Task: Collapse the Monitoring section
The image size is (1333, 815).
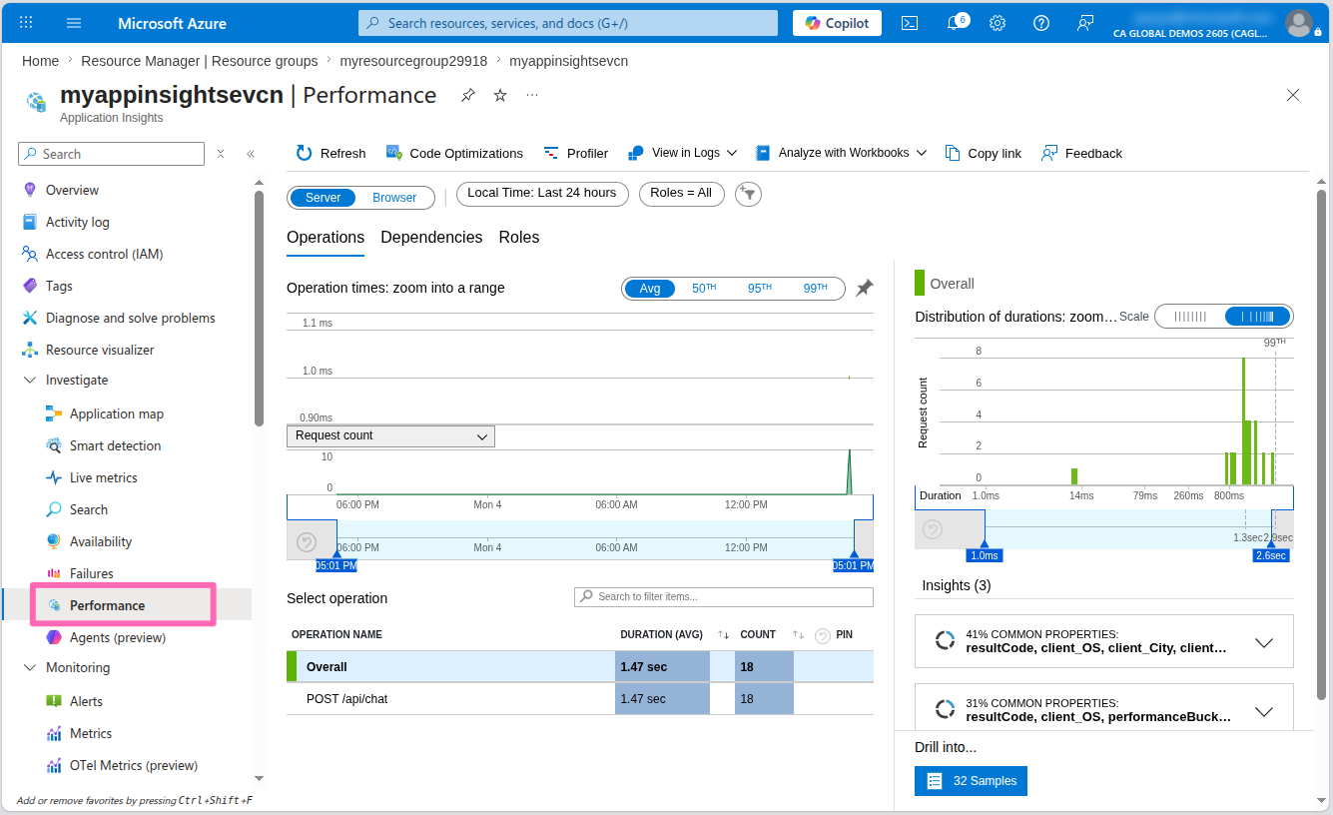Action: (x=29, y=668)
